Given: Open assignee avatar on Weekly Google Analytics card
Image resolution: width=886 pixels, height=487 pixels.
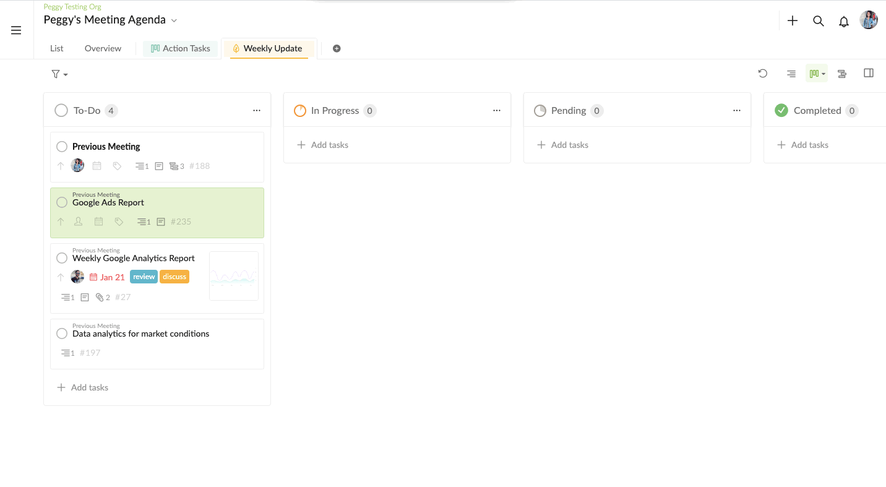Looking at the screenshot, I should tap(77, 277).
